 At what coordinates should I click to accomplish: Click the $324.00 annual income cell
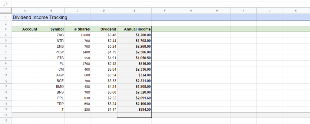pos(134,75)
